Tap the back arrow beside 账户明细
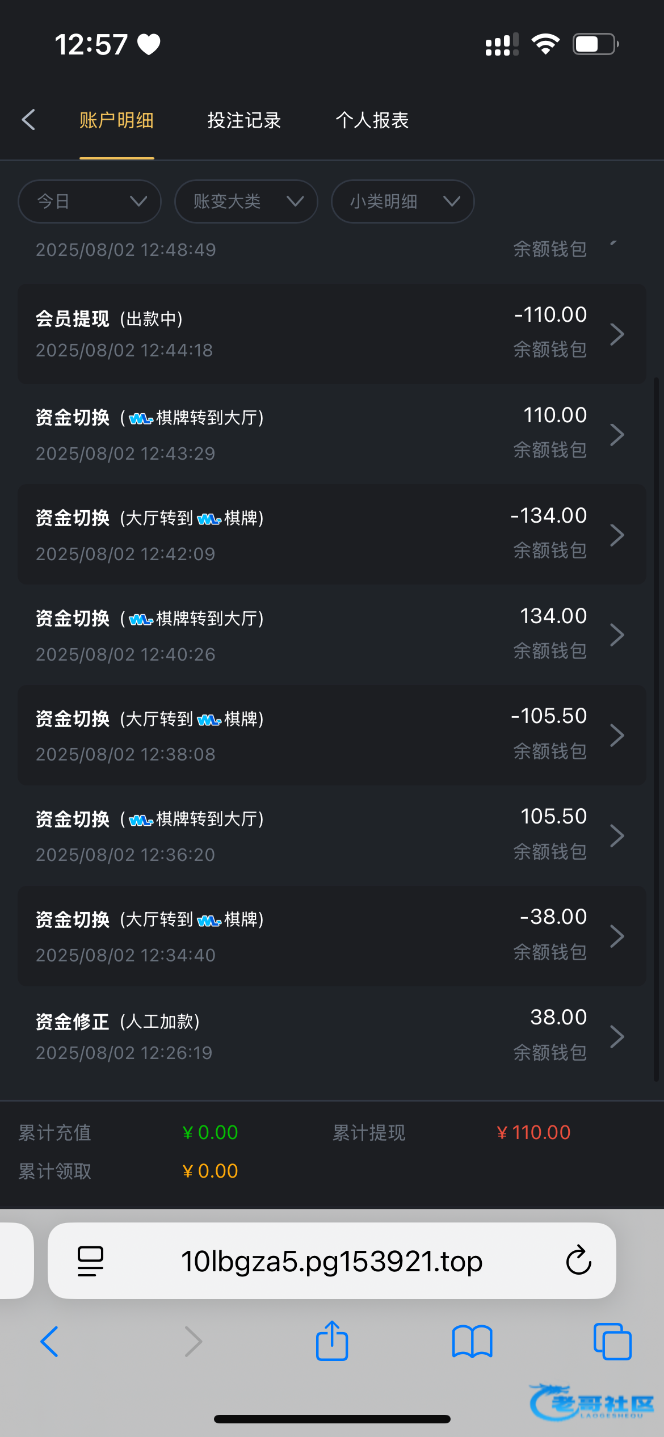 [x=28, y=120]
